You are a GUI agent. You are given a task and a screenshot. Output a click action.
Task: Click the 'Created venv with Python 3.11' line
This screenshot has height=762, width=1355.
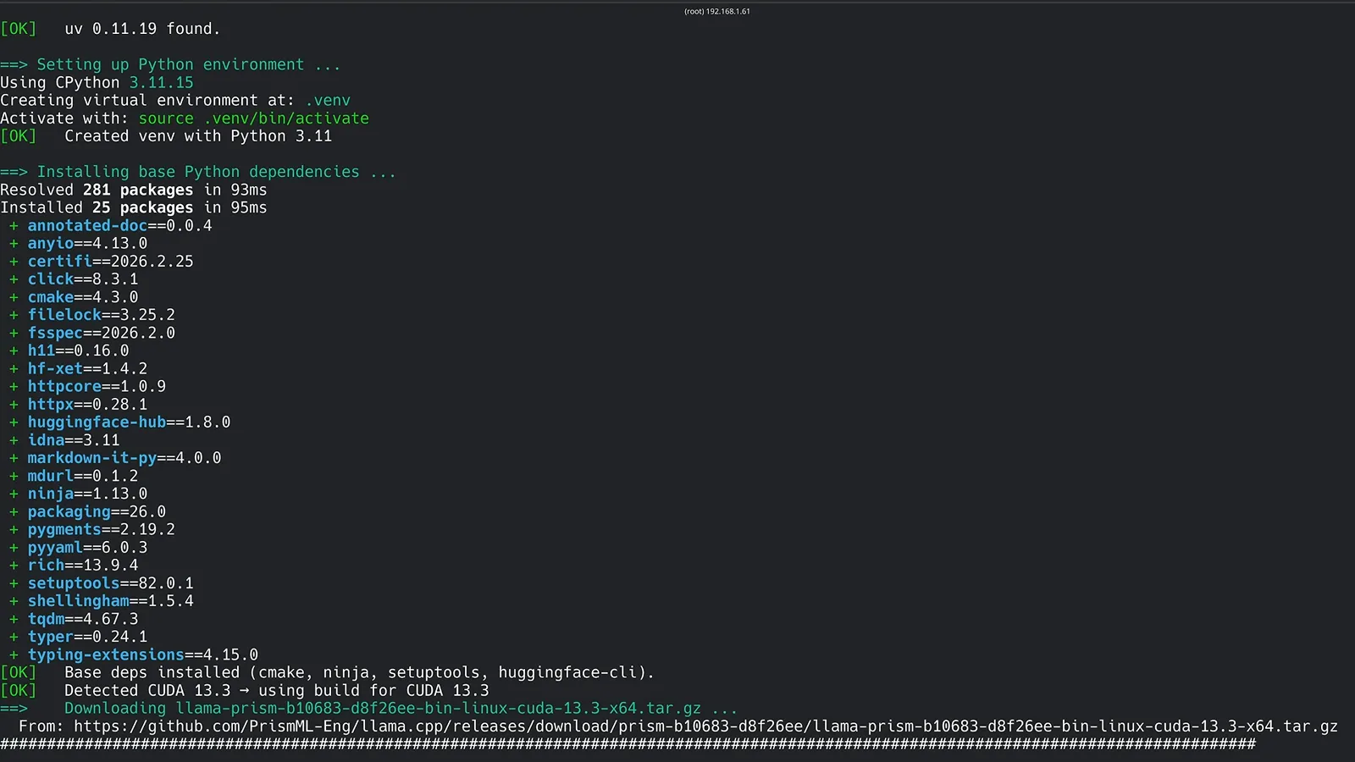click(x=198, y=136)
